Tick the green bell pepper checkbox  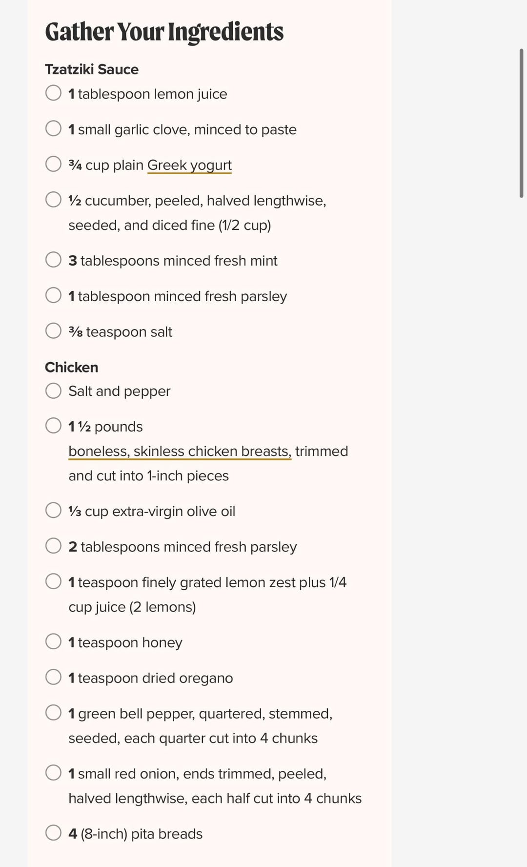tap(53, 713)
